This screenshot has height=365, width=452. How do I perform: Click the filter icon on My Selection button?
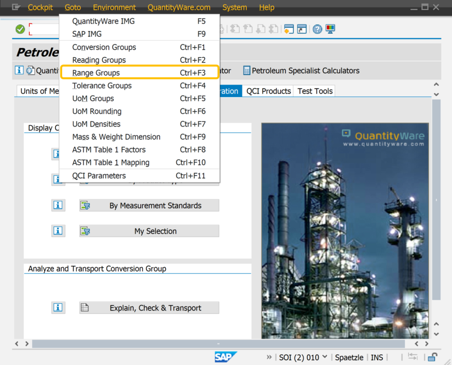point(85,231)
